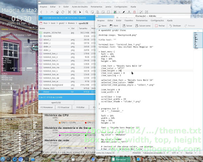
Task: Click themes in Krusader breadcrumb path
Action: tap(71, 23)
